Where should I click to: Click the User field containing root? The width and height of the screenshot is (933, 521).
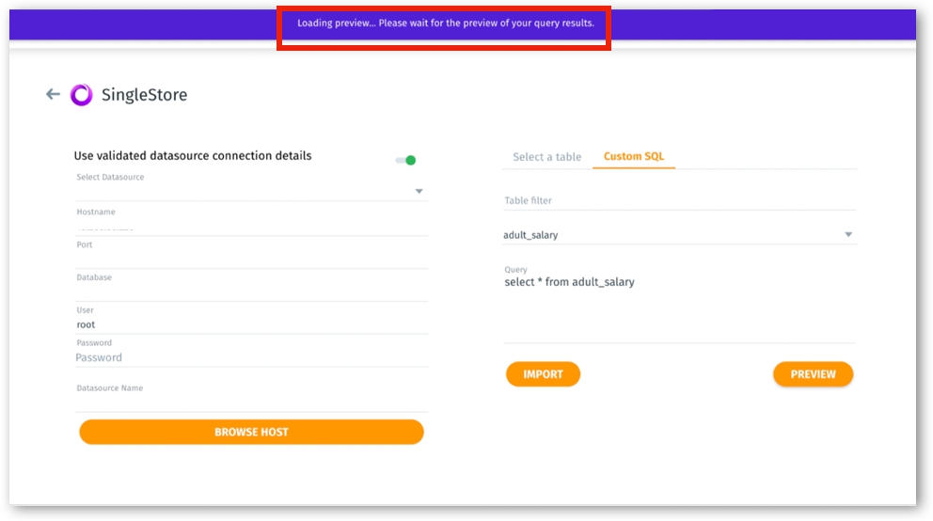point(251,324)
